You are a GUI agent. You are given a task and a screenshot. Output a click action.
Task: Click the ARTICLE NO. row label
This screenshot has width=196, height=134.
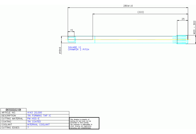tap(8, 113)
